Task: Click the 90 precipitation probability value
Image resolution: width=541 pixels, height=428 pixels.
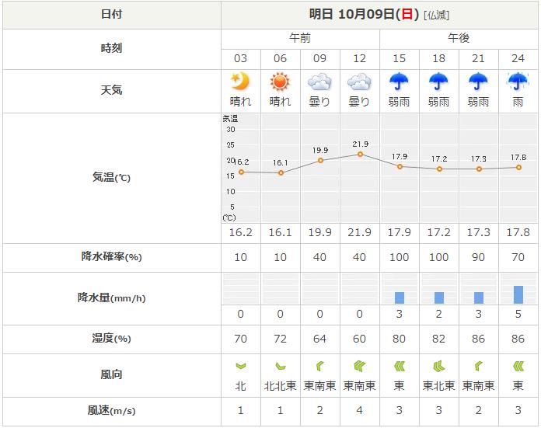Action: (478, 257)
